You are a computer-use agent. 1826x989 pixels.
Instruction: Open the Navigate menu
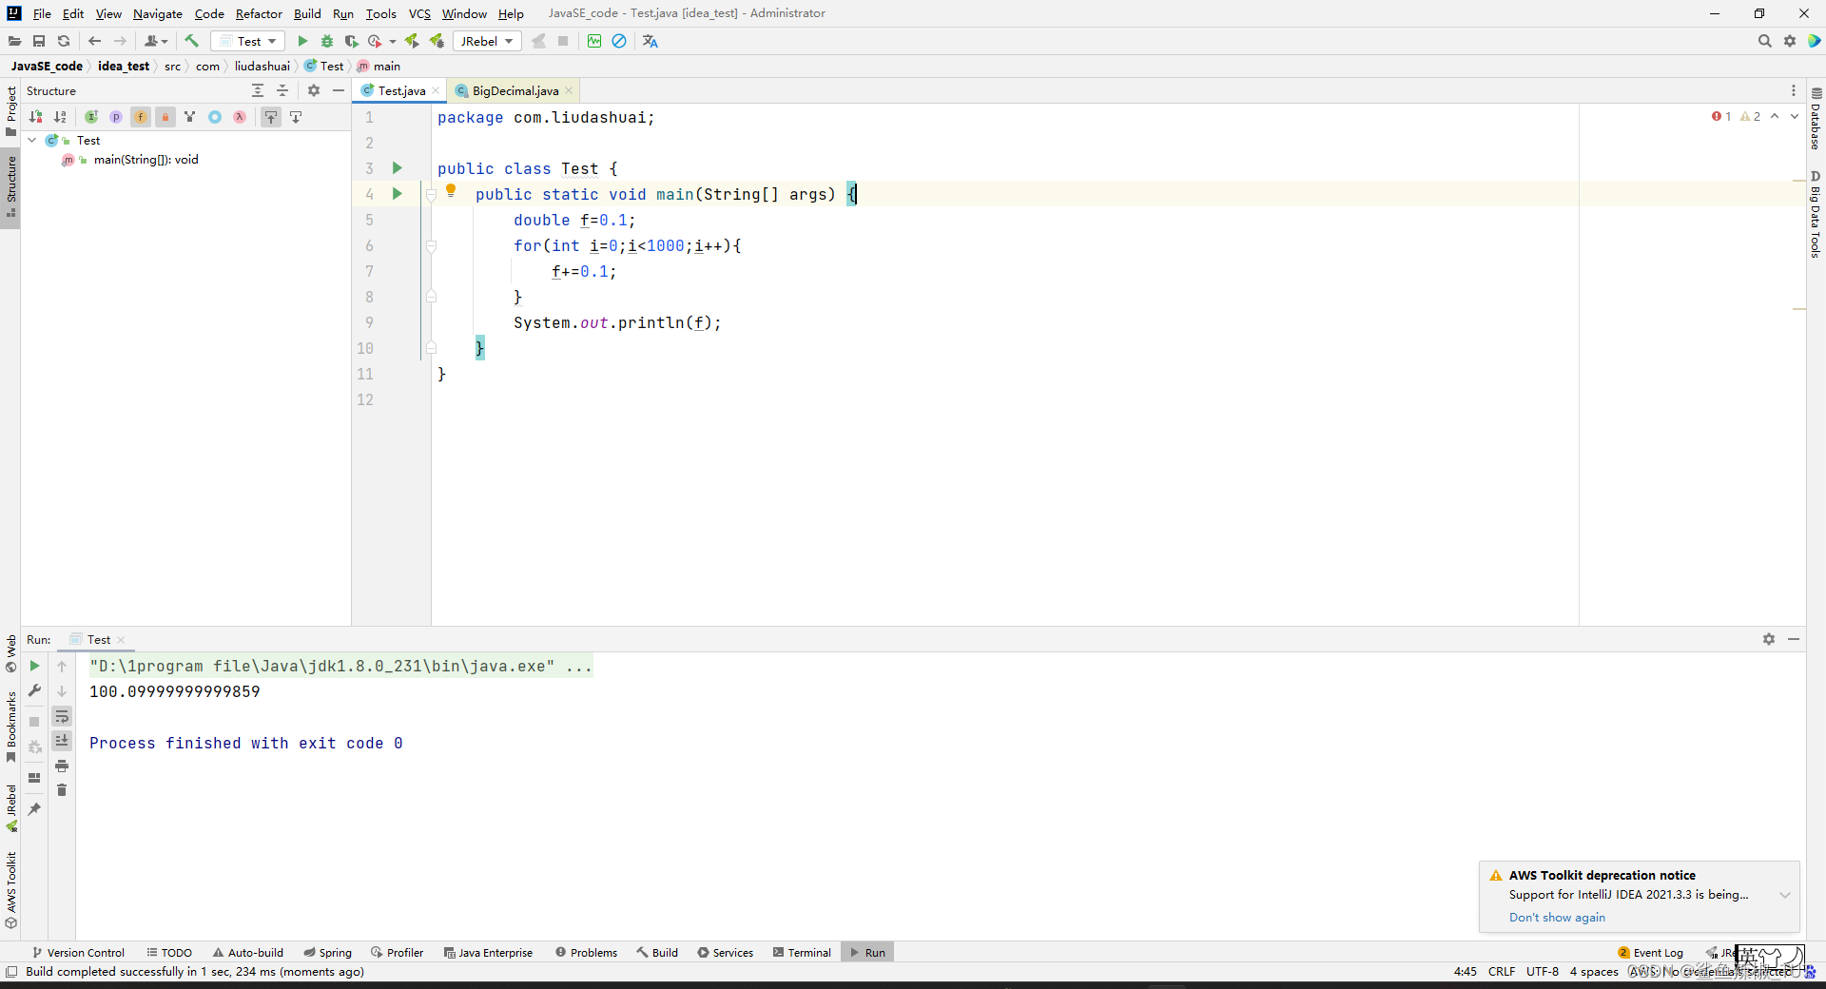(158, 13)
